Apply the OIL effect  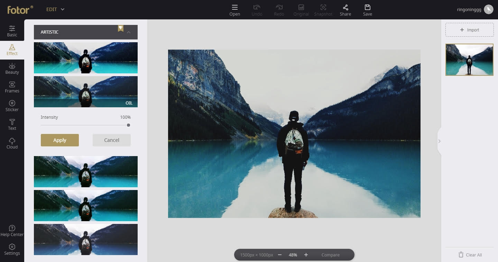(60, 140)
